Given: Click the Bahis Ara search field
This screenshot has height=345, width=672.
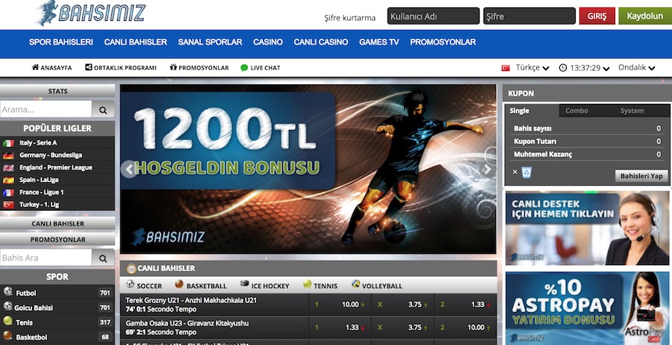Looking at the screenshot, I should (46, 258).
